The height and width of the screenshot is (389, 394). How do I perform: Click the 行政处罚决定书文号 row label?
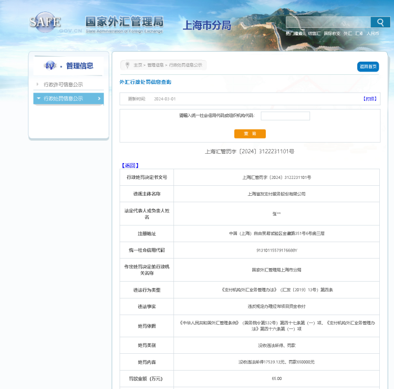coord(147,177)
